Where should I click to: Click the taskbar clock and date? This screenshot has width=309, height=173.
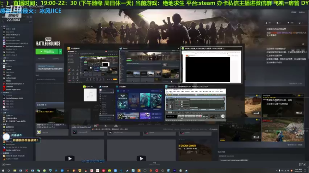[x=297, y=171]
